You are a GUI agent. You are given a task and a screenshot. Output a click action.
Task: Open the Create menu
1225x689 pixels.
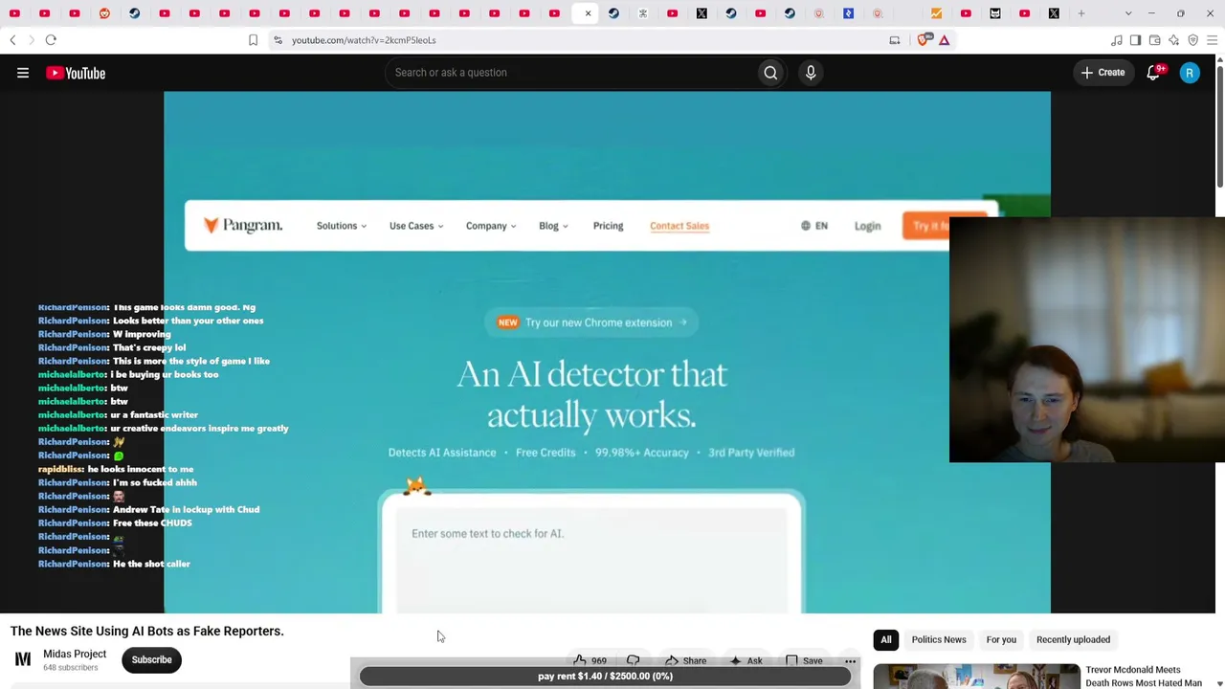1103,73
